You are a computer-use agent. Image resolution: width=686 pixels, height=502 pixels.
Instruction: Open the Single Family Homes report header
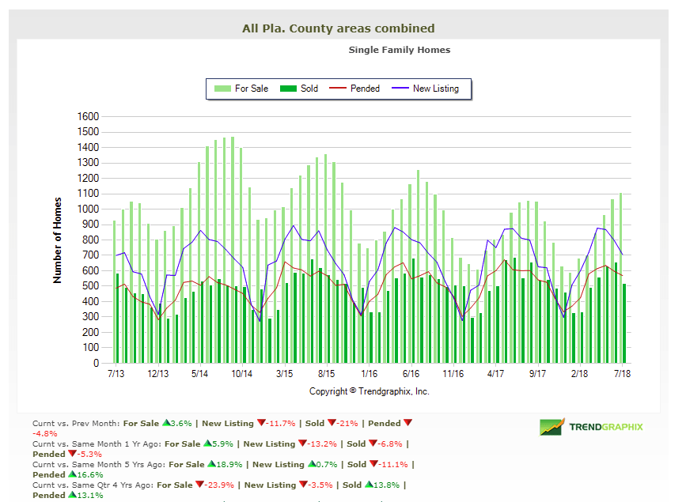coord(400,49)
